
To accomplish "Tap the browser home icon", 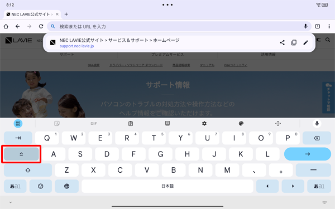I will [6, 26].
